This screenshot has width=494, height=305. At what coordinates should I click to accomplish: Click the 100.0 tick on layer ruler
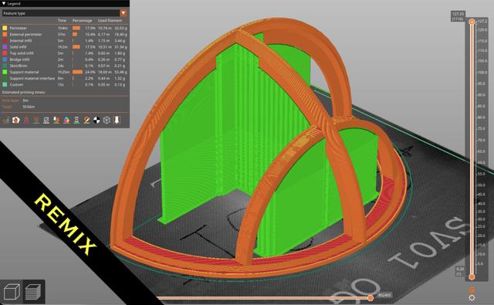pos(482,73)
